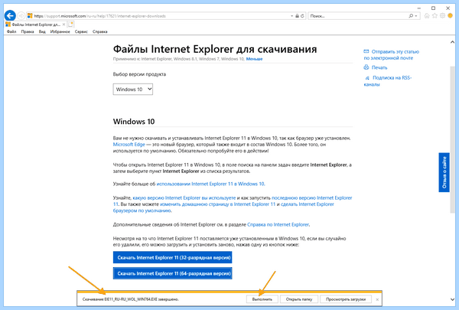Refresh the page with the reload icon
The width and height of the screenshot is (459, 310).
coord(302,16)
